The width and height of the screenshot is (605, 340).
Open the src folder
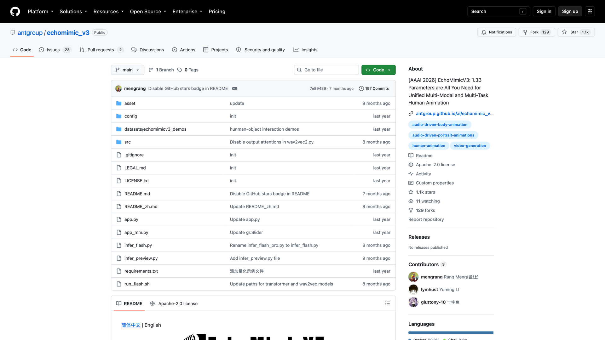[x=128, y=142]
